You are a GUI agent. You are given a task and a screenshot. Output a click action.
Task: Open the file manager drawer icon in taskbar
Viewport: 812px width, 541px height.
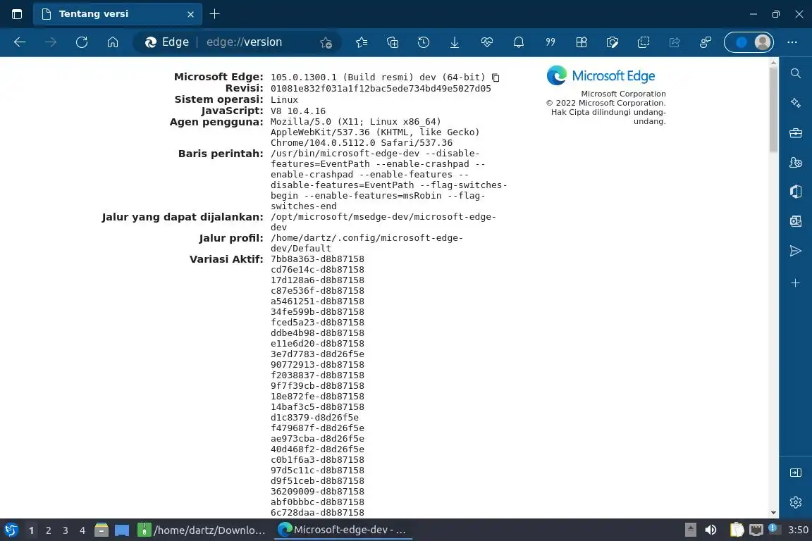point(101,530)
